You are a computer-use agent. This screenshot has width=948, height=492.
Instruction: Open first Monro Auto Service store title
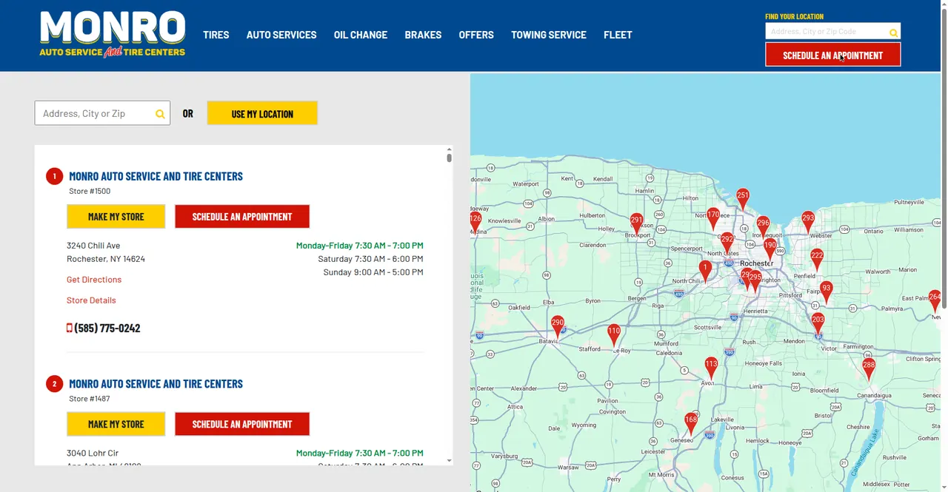pos(156,176)
